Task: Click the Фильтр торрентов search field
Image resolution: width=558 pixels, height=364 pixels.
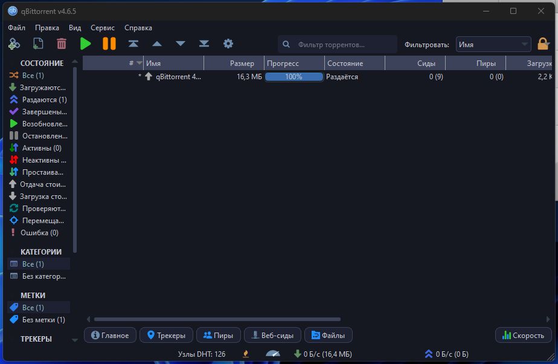Action: point(338,45)
